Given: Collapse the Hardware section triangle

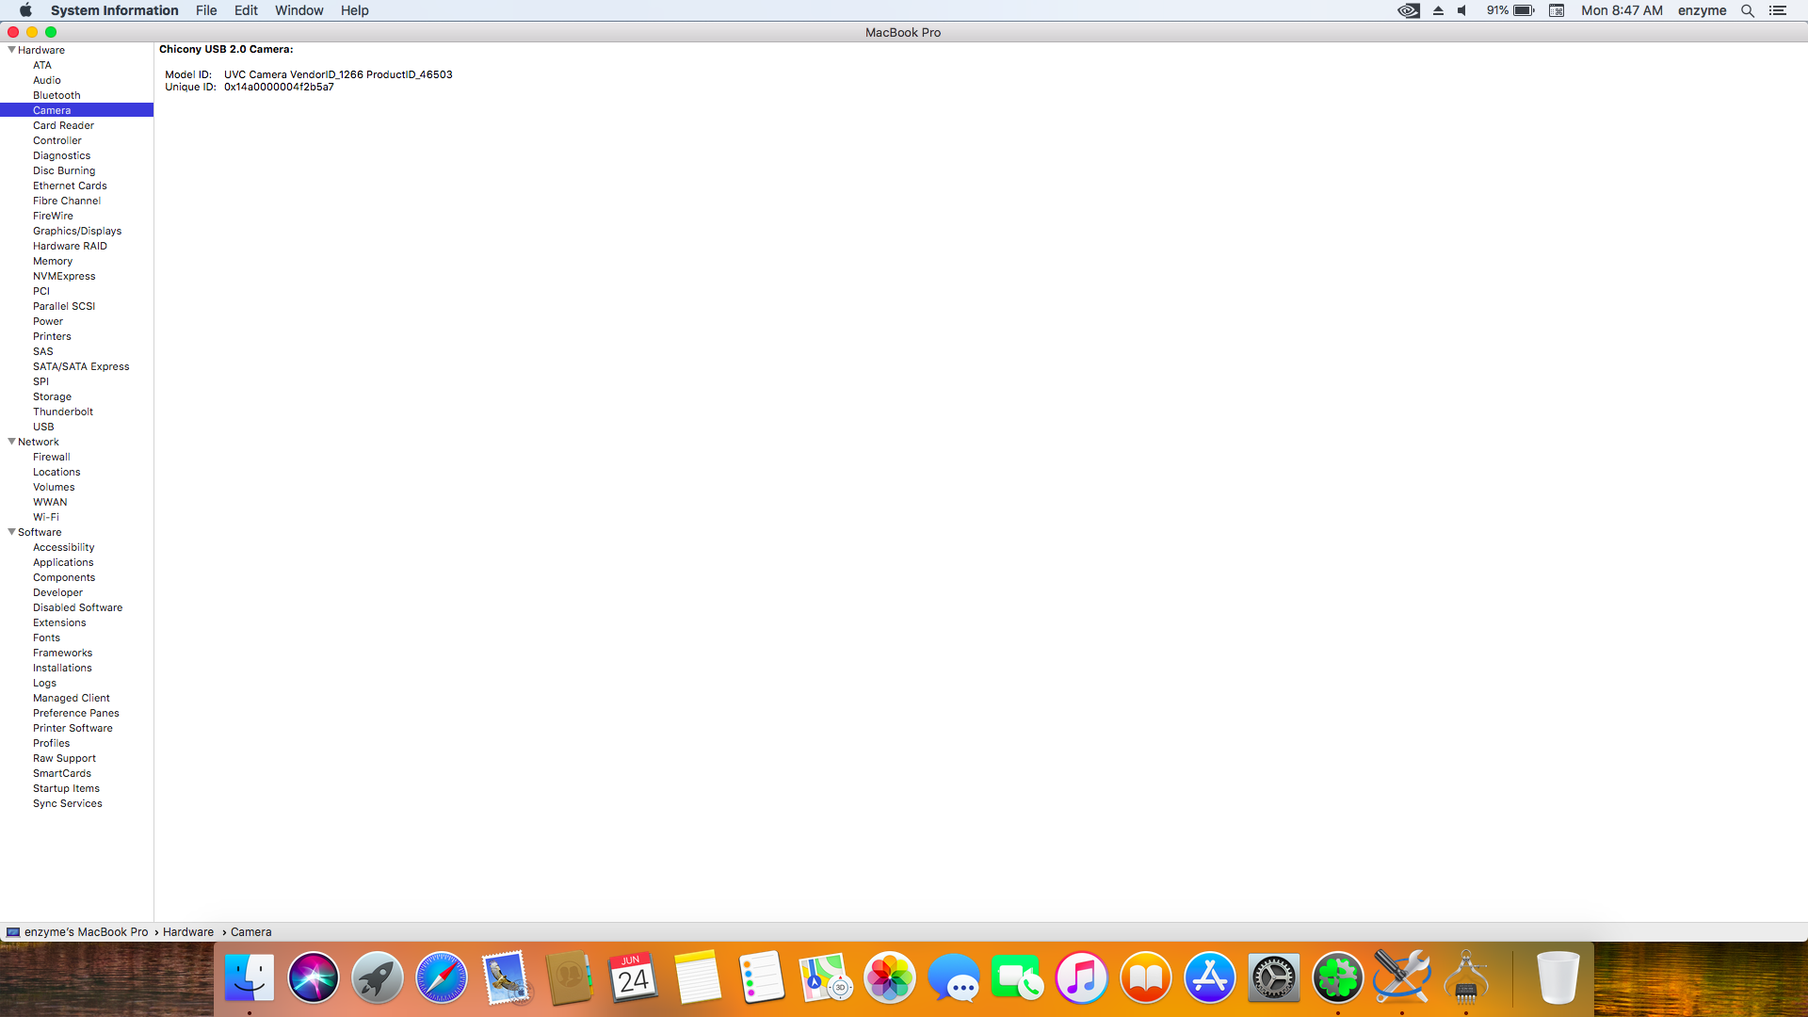Looking at the screenshot, I should tap(11, 50).
